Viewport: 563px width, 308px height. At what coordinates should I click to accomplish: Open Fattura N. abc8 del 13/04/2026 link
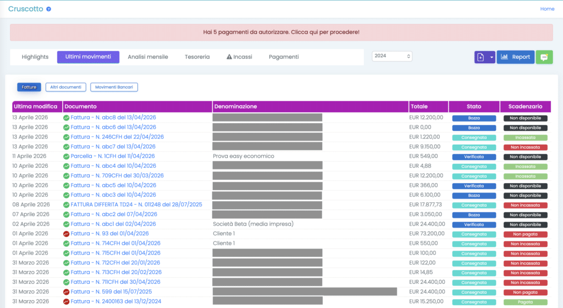[x=113, y=118]
